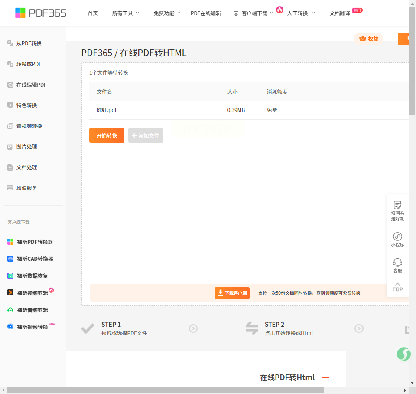Click the 特色转换 shield icon
Image resolution: width=416 pixels, height=394 pixels.
click(x=10, y=105)
